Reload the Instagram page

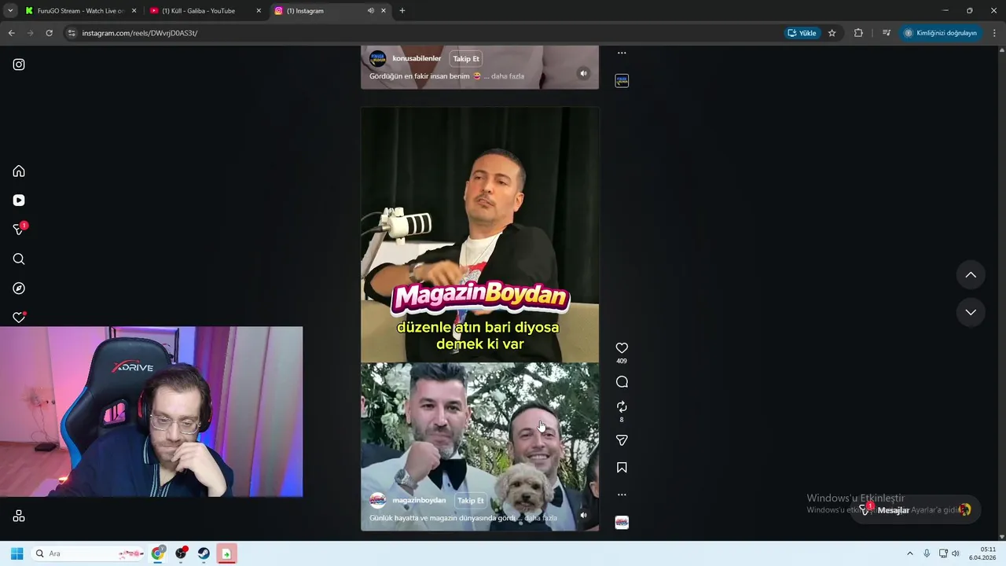49,33
